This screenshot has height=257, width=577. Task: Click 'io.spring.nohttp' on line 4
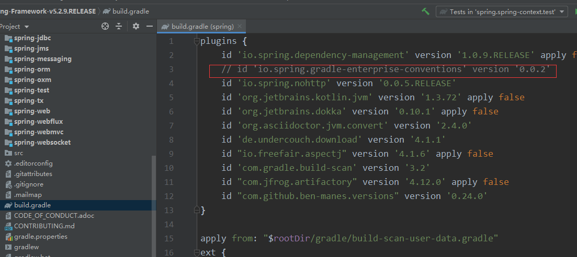pyautogui.click(x=284, y=83)
